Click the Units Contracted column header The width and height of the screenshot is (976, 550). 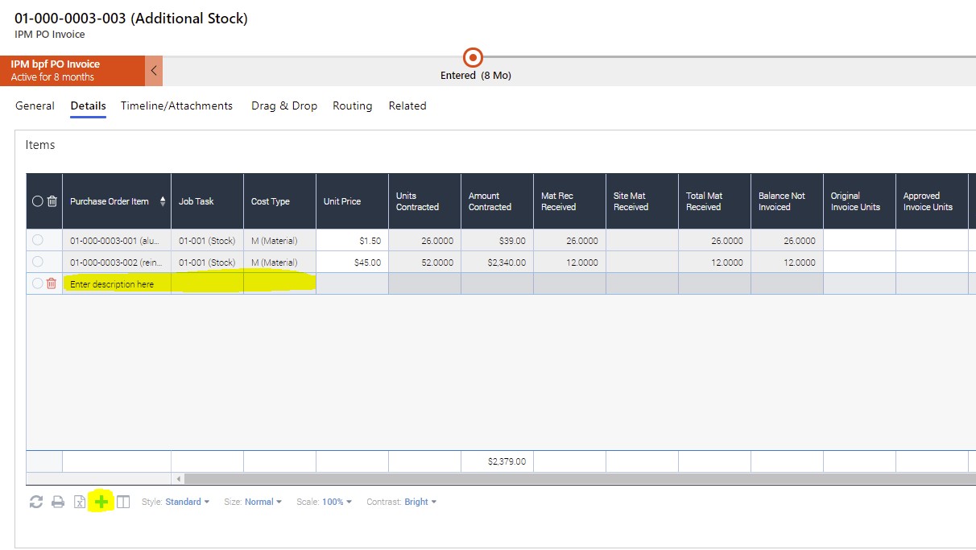(424, 201)
